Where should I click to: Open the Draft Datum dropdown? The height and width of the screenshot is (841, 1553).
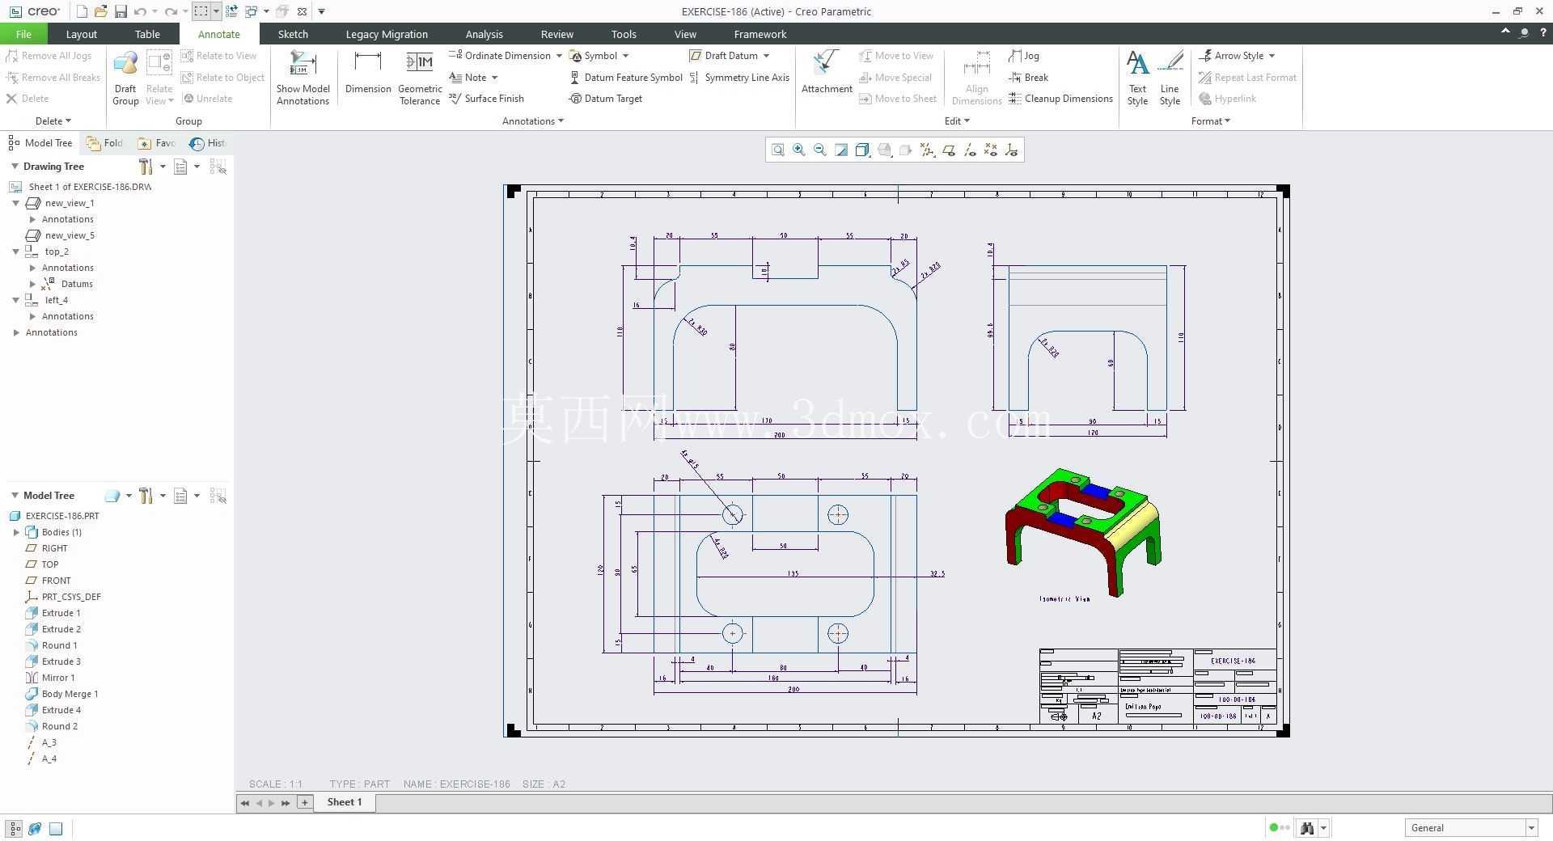[766, 56]
